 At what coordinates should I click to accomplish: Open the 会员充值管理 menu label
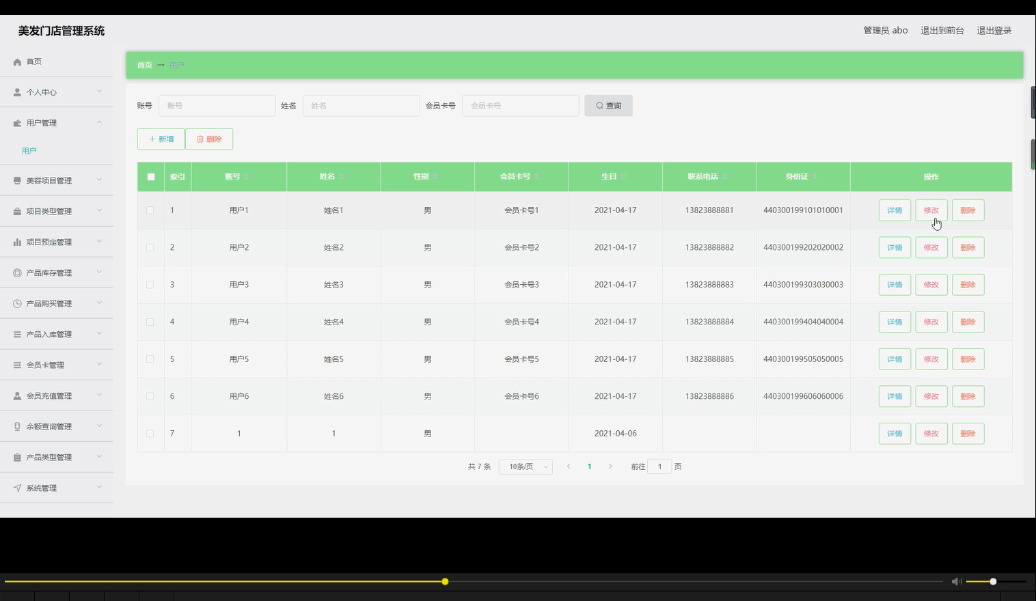click(49, 395)
